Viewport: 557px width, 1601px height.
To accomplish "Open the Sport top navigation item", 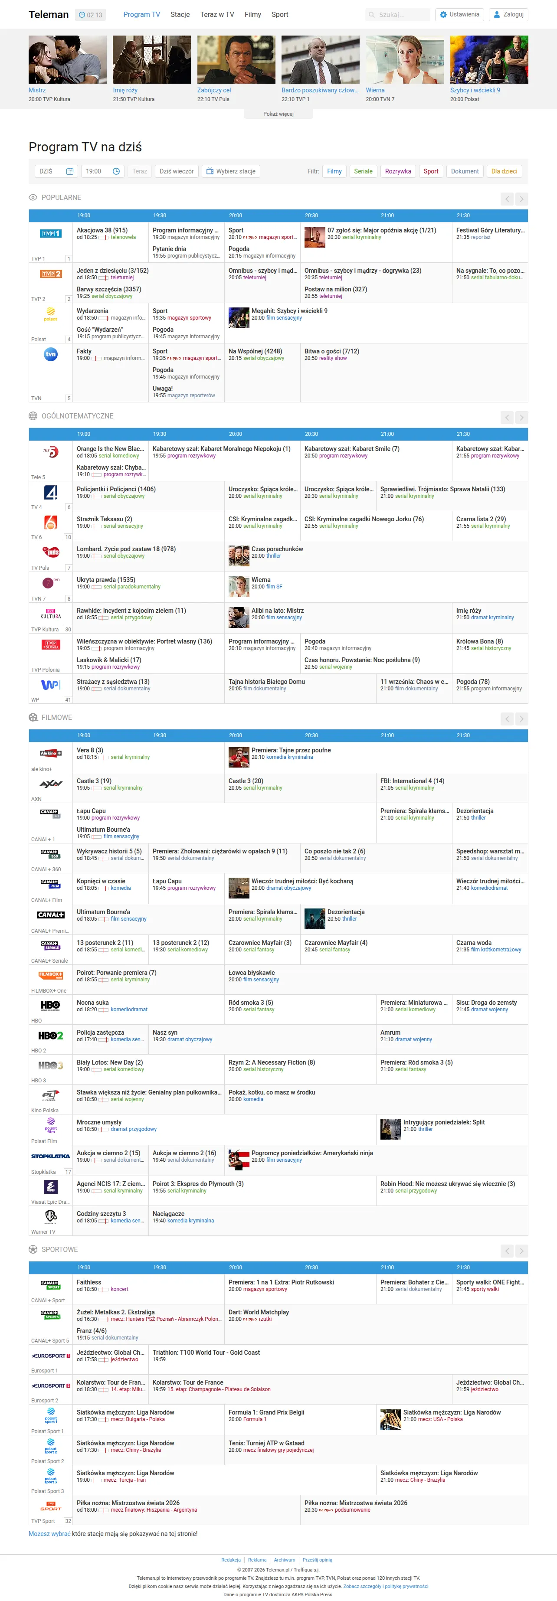I will click(280, 14).
